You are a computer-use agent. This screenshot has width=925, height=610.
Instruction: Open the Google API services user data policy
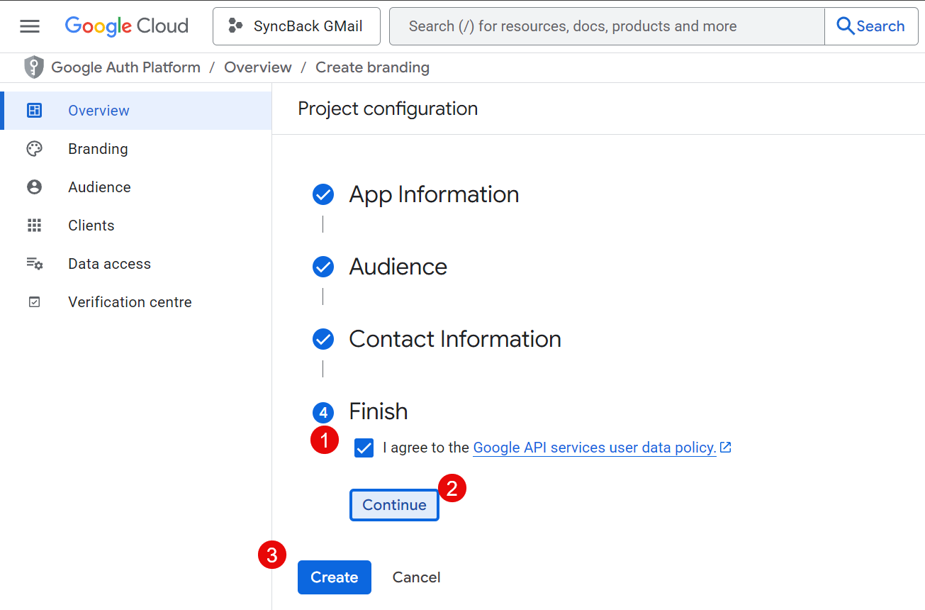coord(594,448)
